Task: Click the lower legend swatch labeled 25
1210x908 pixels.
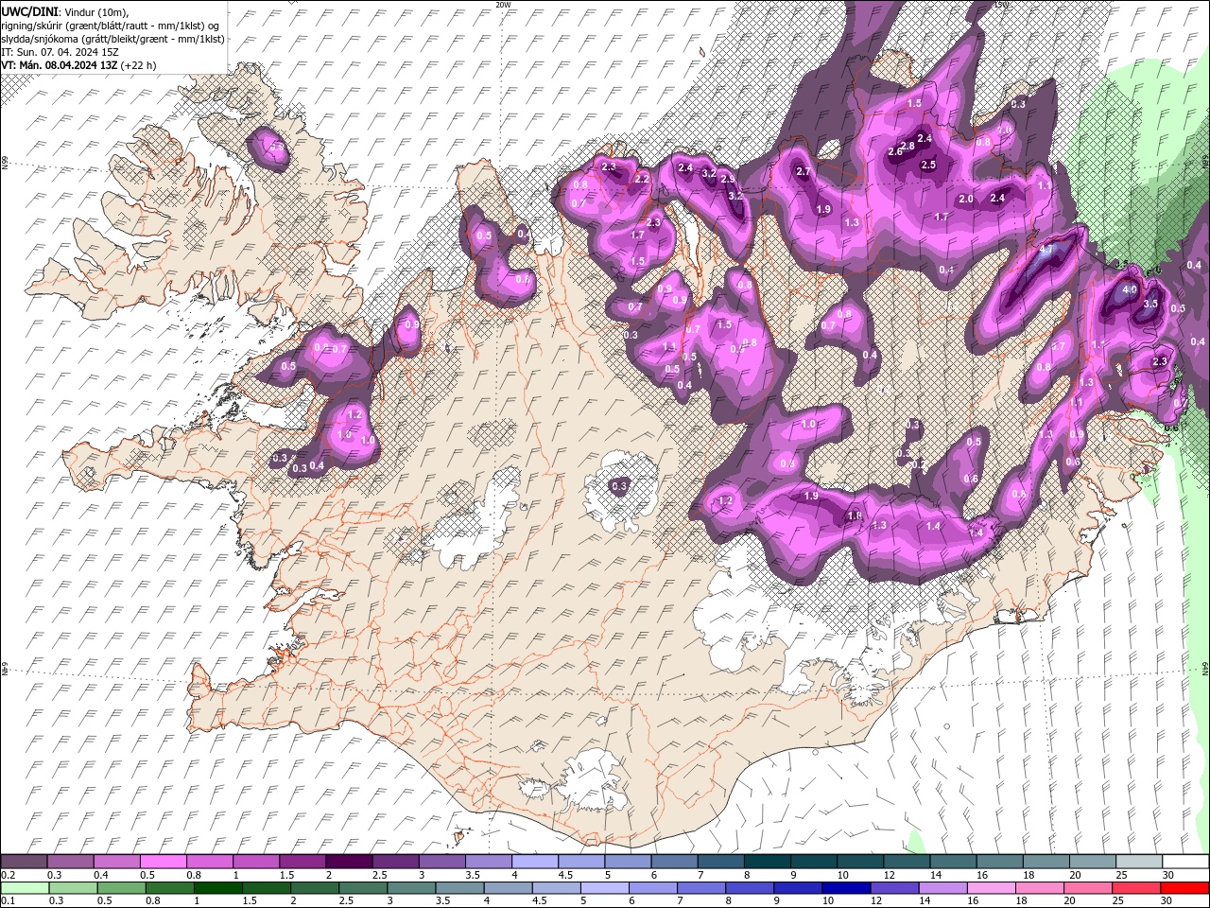Action: 1135,888
